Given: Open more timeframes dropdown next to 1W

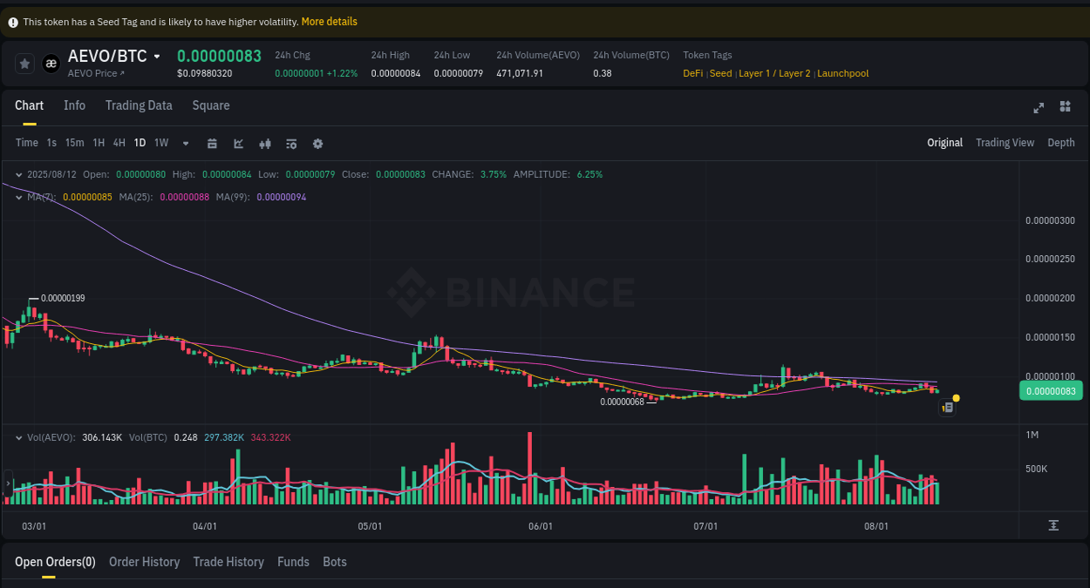Looking at the screenshot, I should [x=185, y=143].
